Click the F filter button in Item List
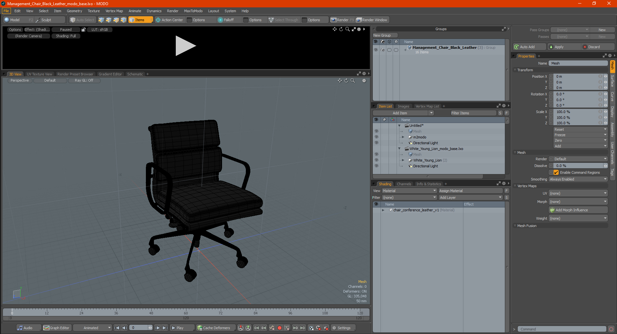 [506, 113]
